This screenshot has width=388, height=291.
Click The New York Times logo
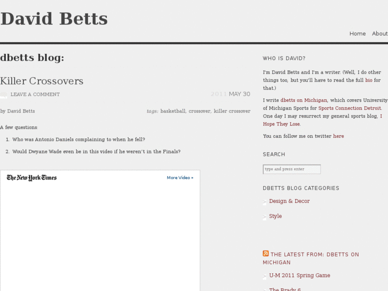(x=31, y=178)
